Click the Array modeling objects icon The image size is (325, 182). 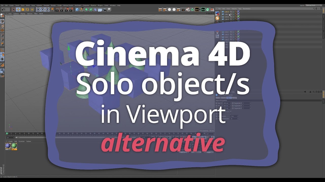tap(91, 9)
